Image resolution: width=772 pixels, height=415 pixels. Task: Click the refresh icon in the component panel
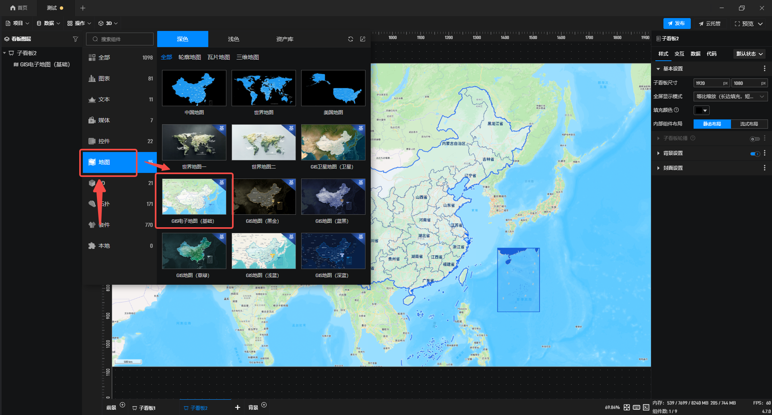coord(351,39)
